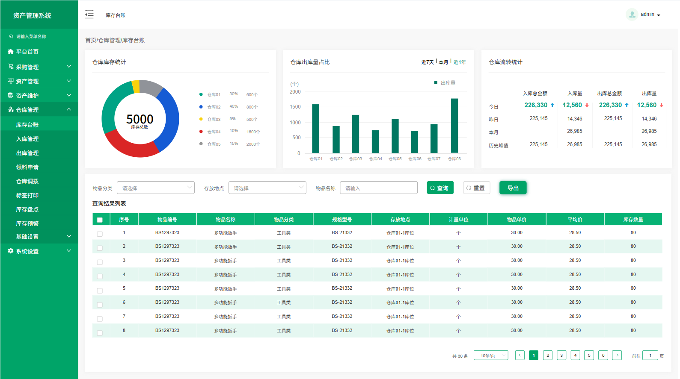Click the 导出 export button

[x=513, y=188]
